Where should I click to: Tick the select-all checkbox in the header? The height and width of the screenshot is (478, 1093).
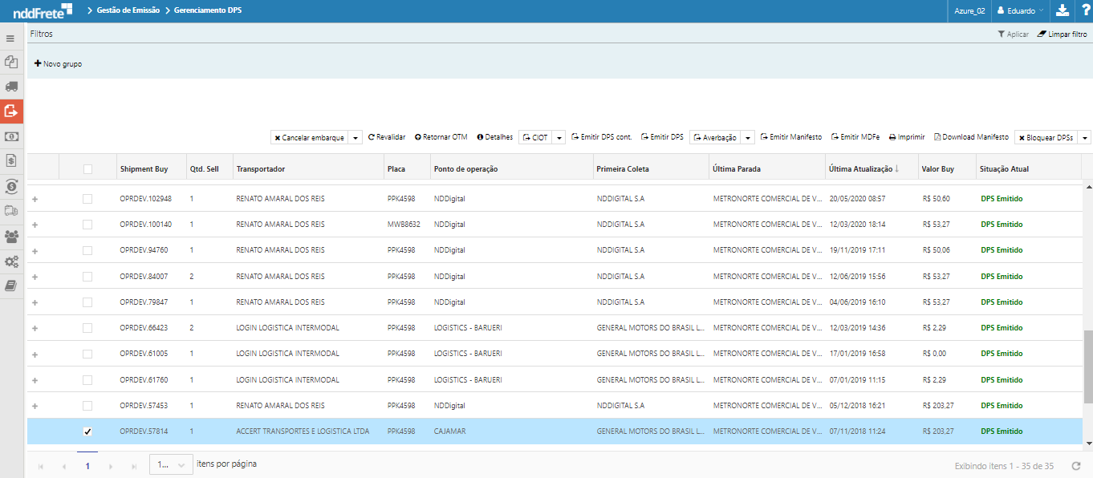(x=87, y=169)
